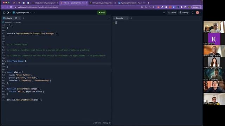
Task: Open the Chrome side panel icon
Action: tap(185, 7)
